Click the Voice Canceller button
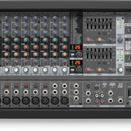This screenshot has height=131, width=131. coord(97,88)
